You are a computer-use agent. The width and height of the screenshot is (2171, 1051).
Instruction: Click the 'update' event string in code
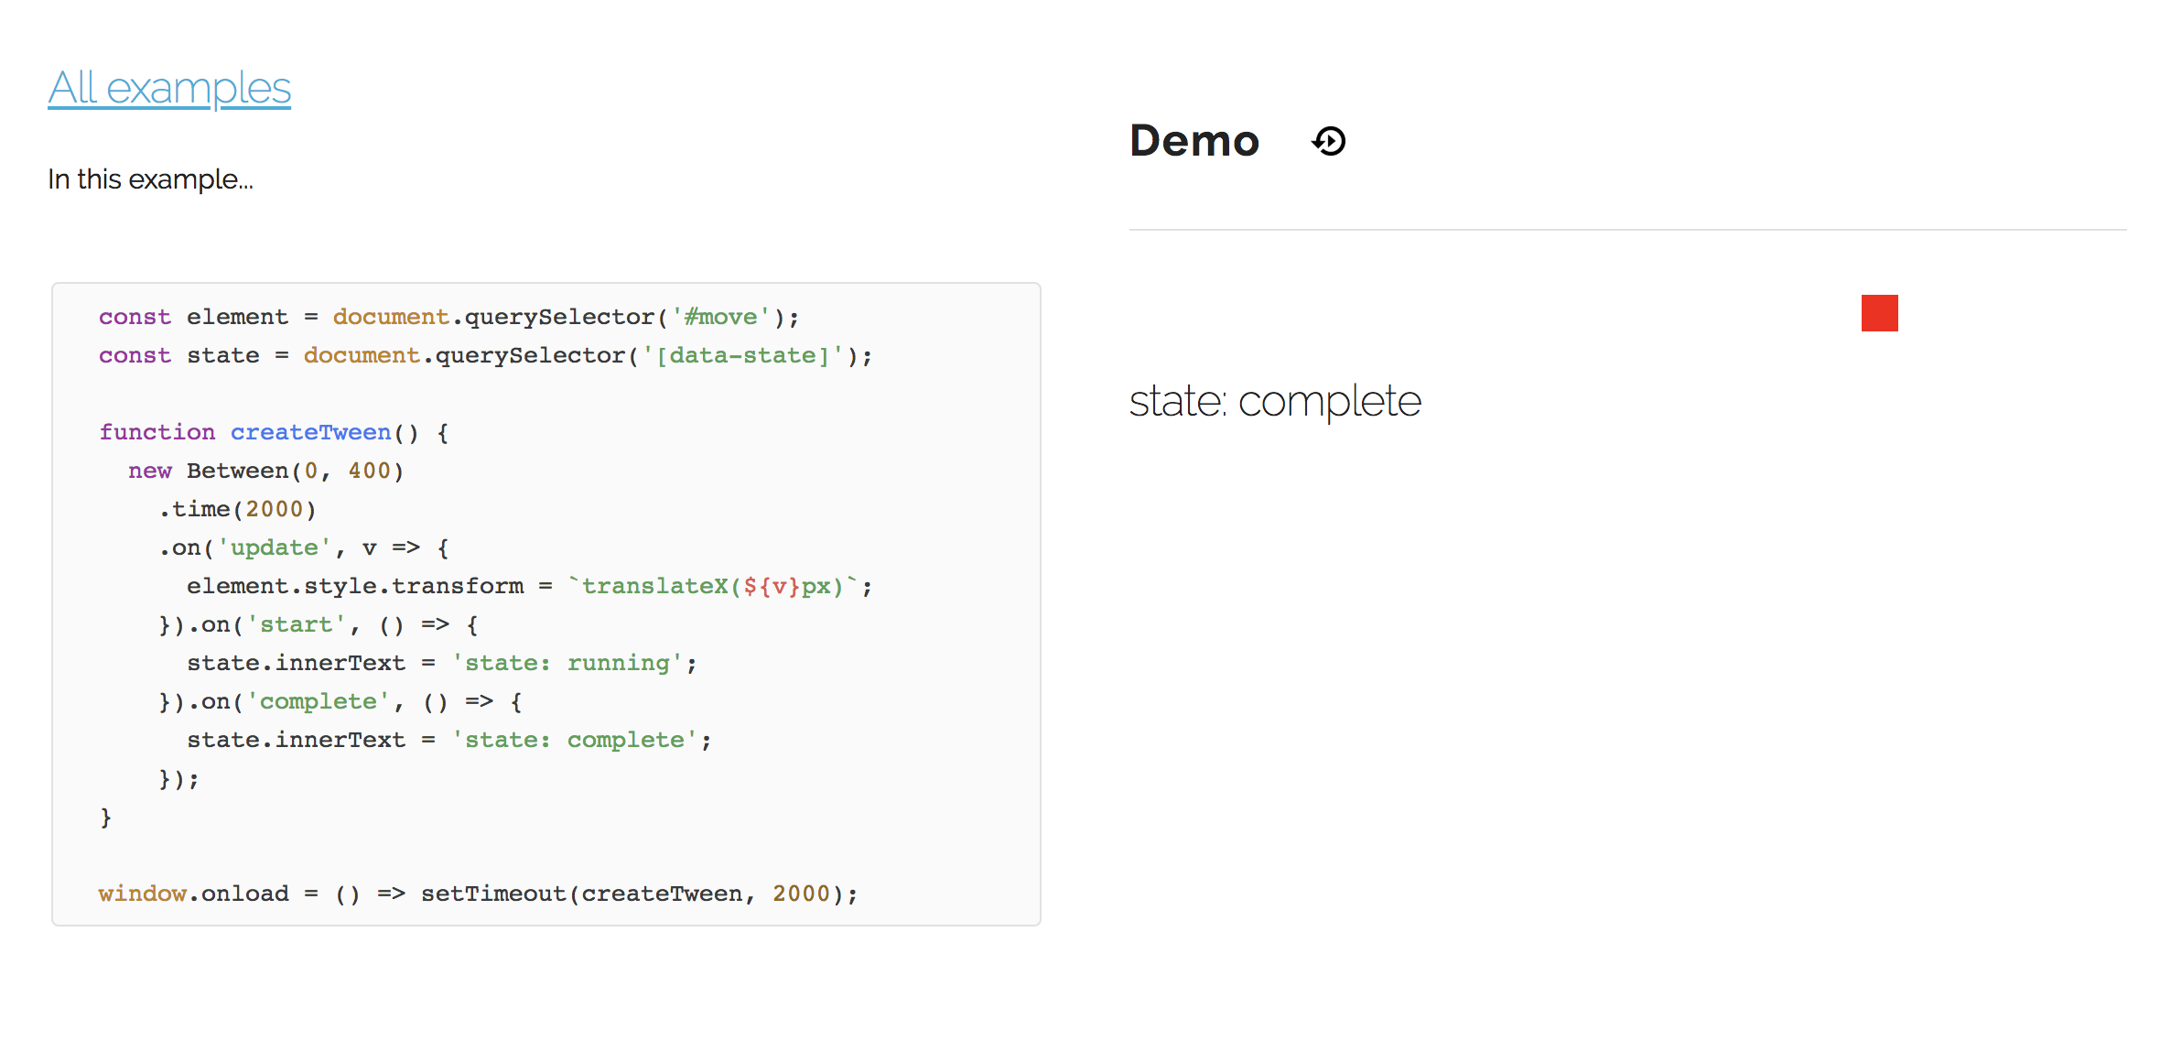[x=274, y=547]
